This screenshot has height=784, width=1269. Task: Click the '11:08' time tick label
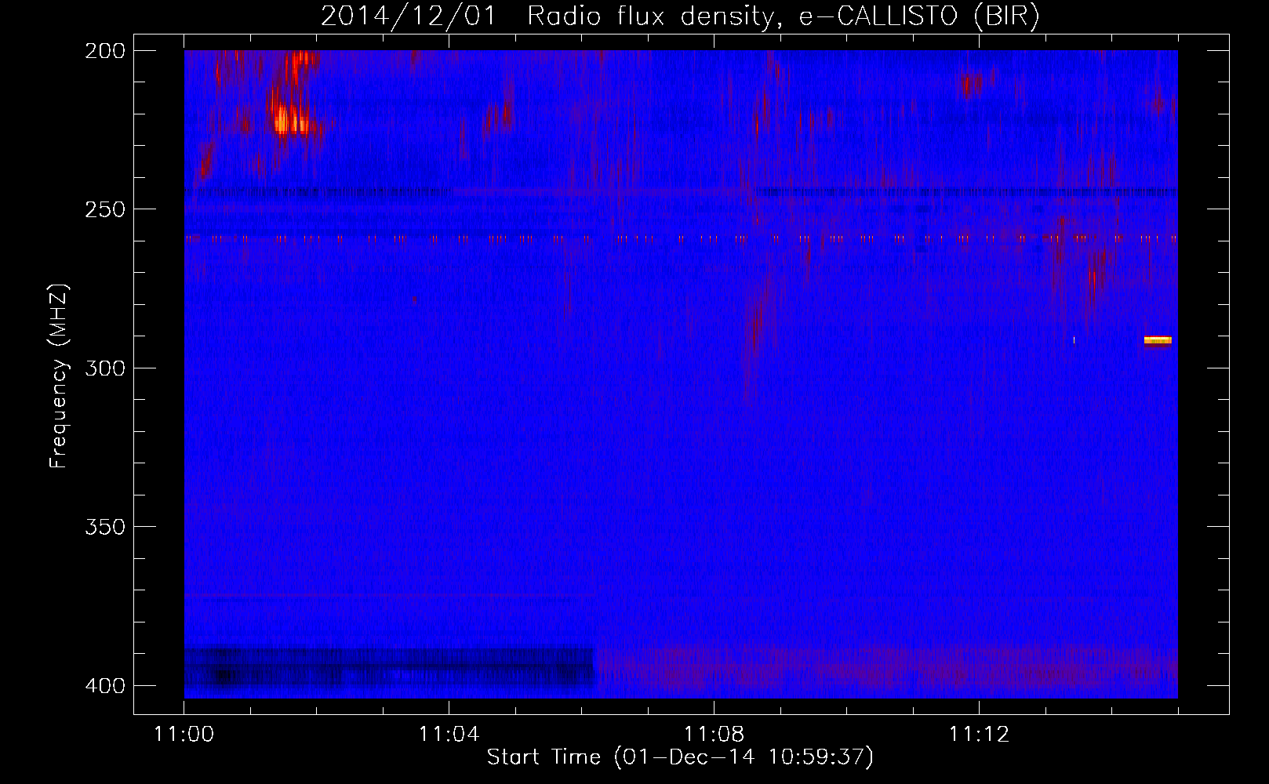(x=714, y=735)
